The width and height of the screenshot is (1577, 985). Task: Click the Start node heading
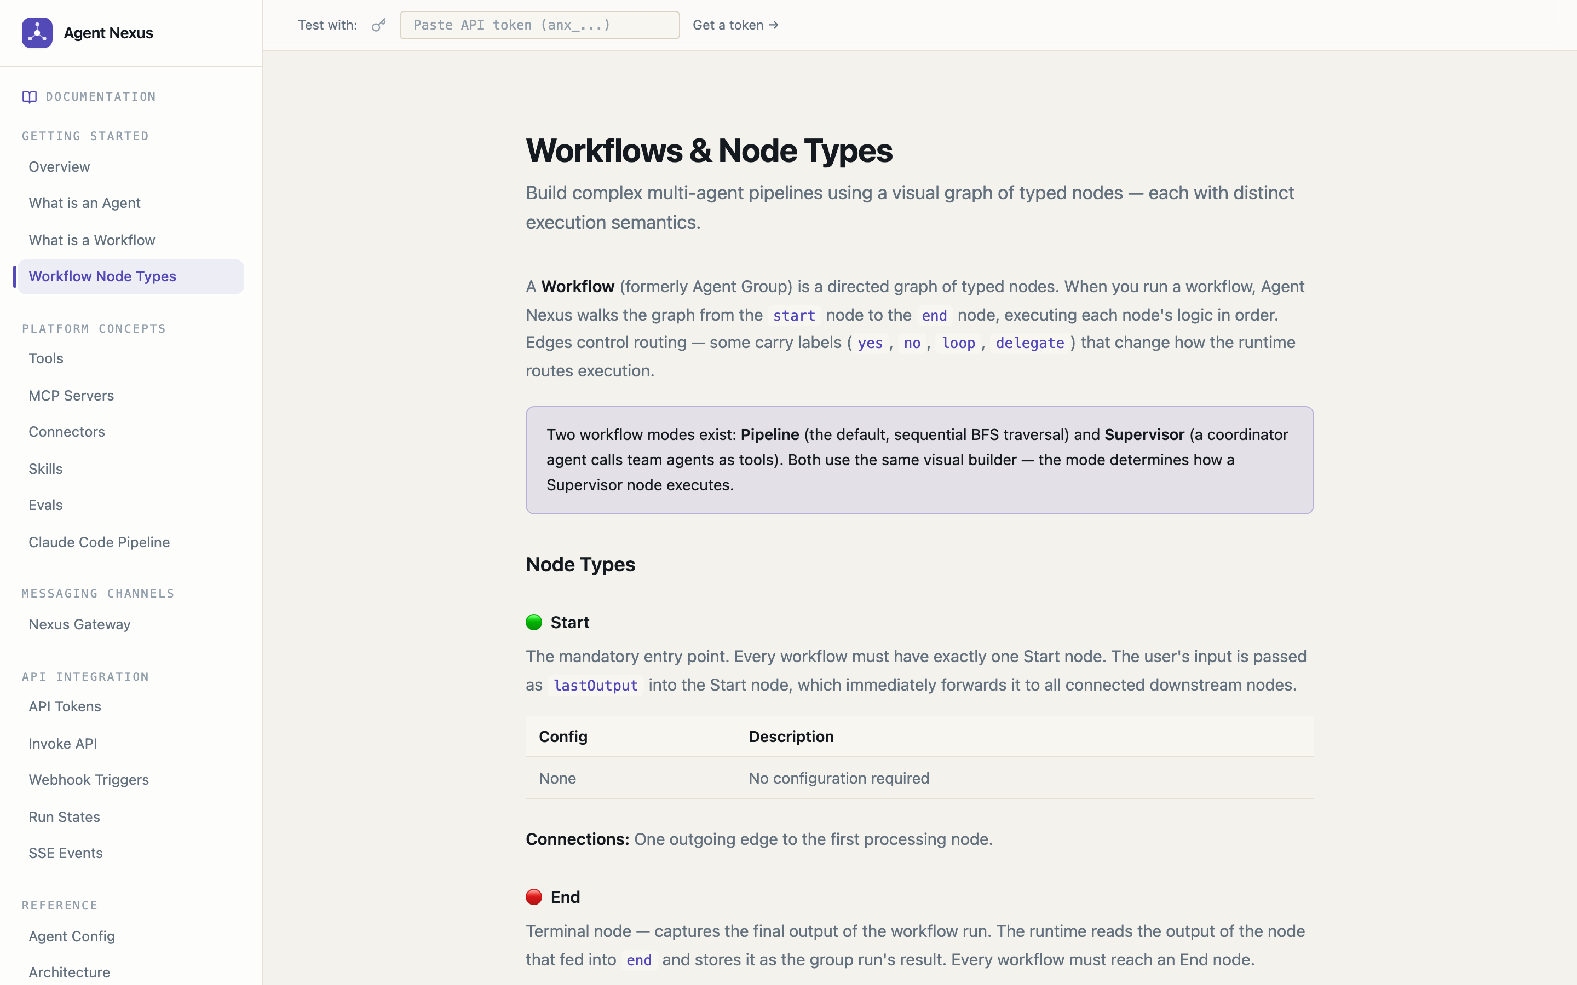pos(570,623)
